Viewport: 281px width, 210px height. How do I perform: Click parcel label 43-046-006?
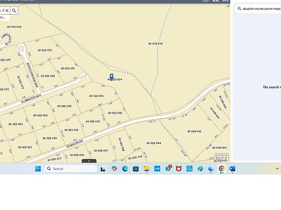(220, 148)
